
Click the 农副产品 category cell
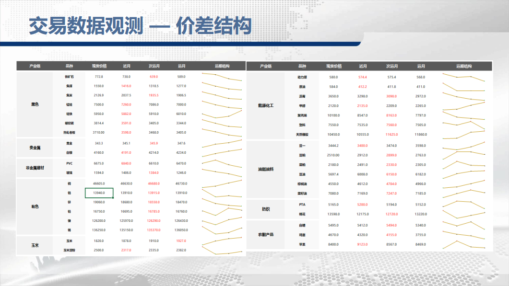266,235
